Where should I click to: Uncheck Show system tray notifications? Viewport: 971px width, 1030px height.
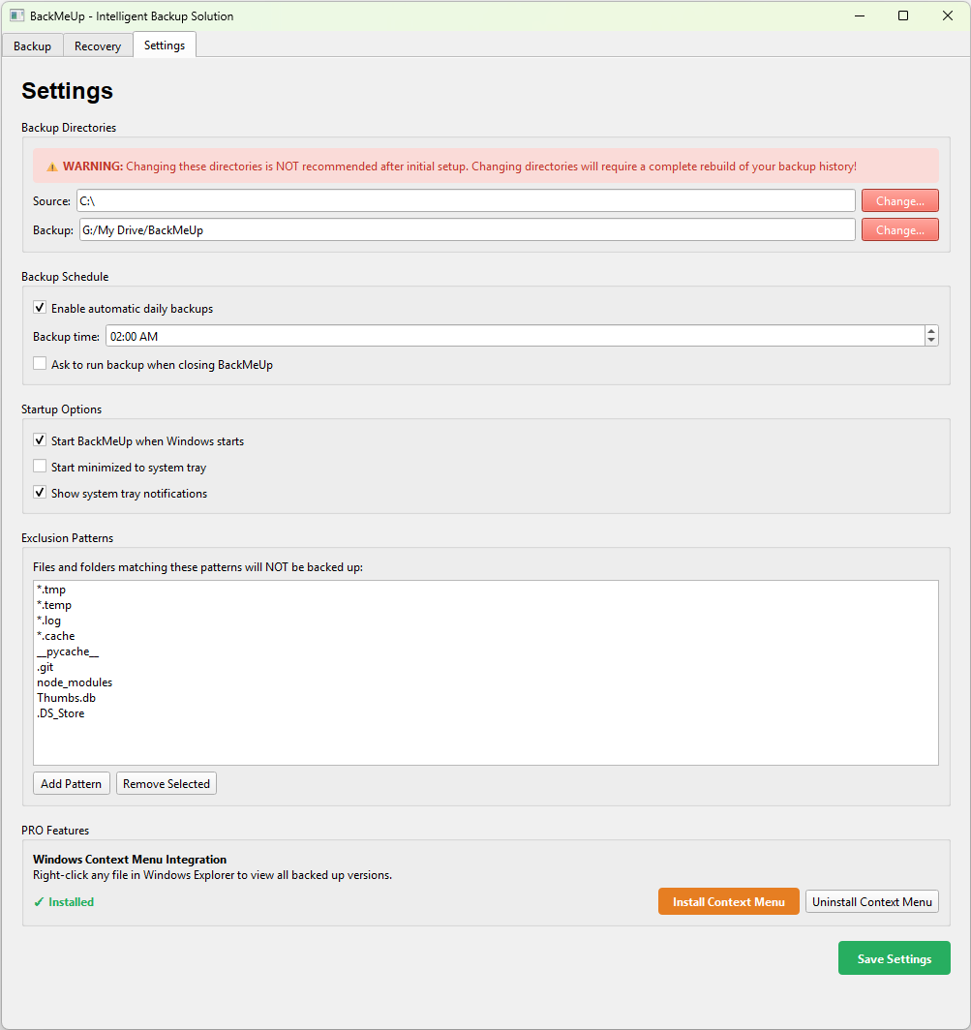(39, 492)
